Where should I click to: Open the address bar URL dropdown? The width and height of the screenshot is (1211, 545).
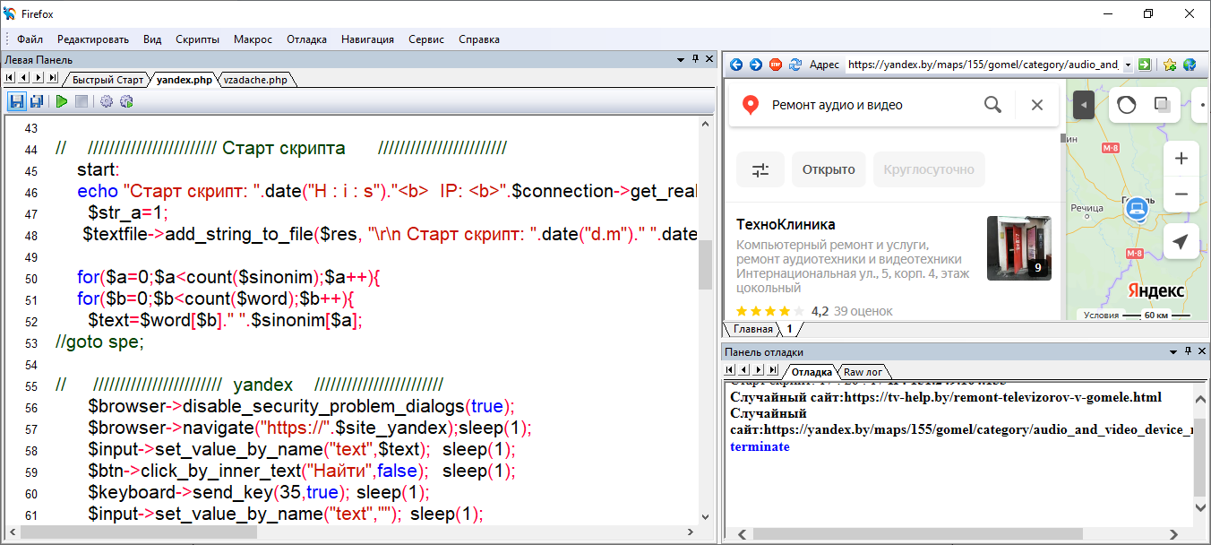click(x=1128, y=65)
